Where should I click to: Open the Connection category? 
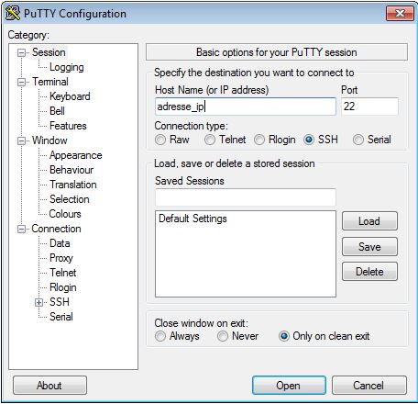[56, 229]
